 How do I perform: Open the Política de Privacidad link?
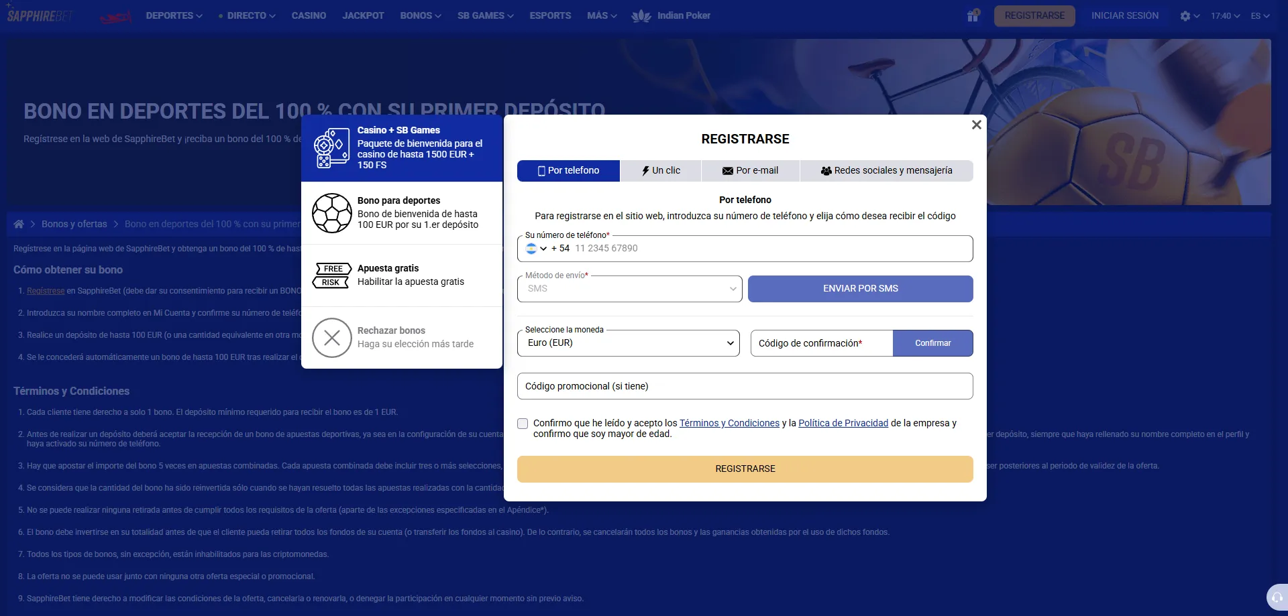click(x=843, y=423)
